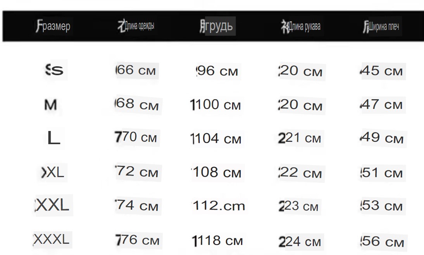Select the 112.cm chest value
The image size is (424, 255).
point(219,206)
